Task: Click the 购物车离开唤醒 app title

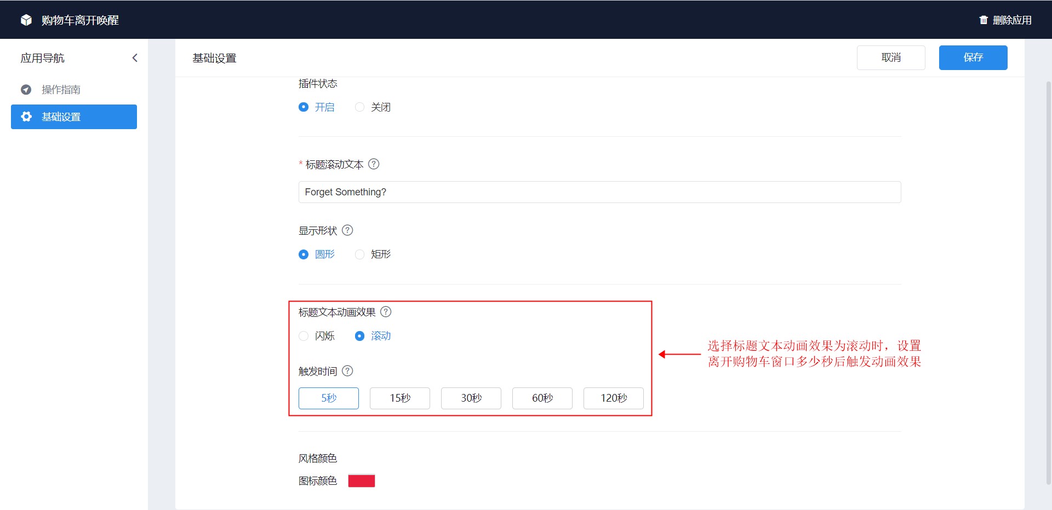Action: tap(80, 20)
